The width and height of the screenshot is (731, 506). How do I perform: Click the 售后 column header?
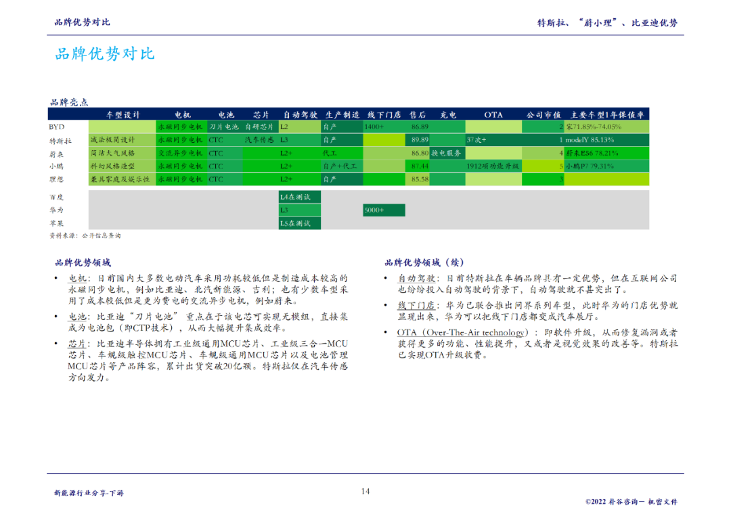click(x=417, y=114)
